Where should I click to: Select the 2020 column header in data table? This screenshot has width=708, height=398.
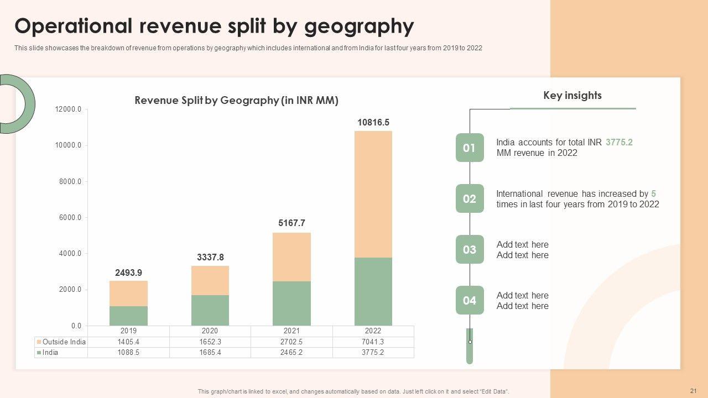(x=210, y=331)
